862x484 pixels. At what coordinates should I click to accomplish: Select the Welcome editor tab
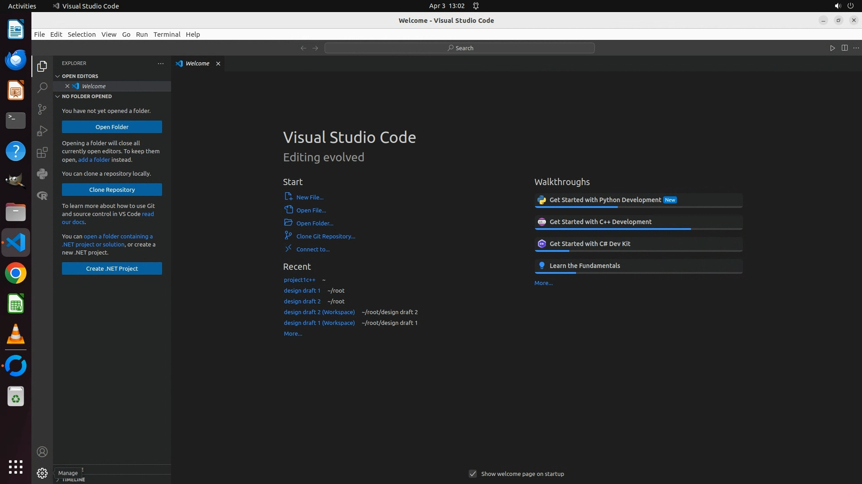pos(197,64)
